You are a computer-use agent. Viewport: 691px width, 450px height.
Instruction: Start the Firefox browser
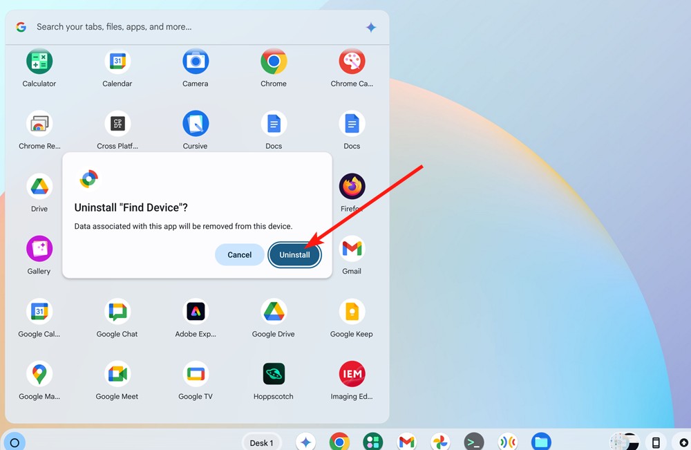352,187
